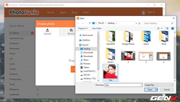
Task: Open the Image Files type dropdown
Action: pos(159,85)
